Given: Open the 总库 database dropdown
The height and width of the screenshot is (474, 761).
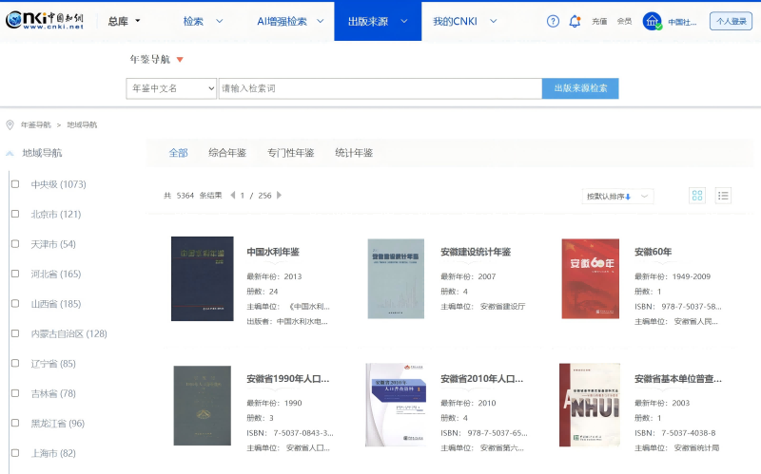Looking at the screenshot, I should [x=124, y=21].
